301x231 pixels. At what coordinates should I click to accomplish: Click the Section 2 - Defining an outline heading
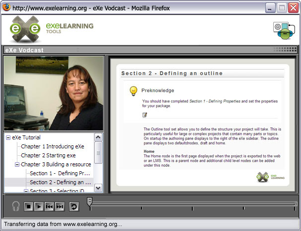tap(172, 73)
